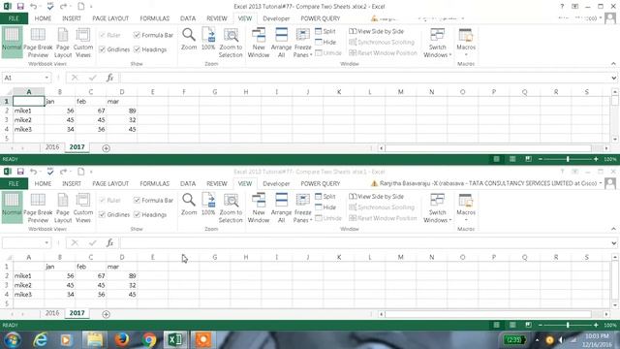Click Hide window in top window
Image resolution: width=620 pixels, height=349 pixels.
pyautogui.click(x=325, y=42)
